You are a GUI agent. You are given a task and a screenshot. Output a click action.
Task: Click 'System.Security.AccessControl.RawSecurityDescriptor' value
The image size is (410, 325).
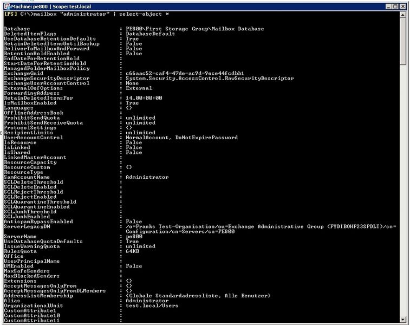coord(210,79)
